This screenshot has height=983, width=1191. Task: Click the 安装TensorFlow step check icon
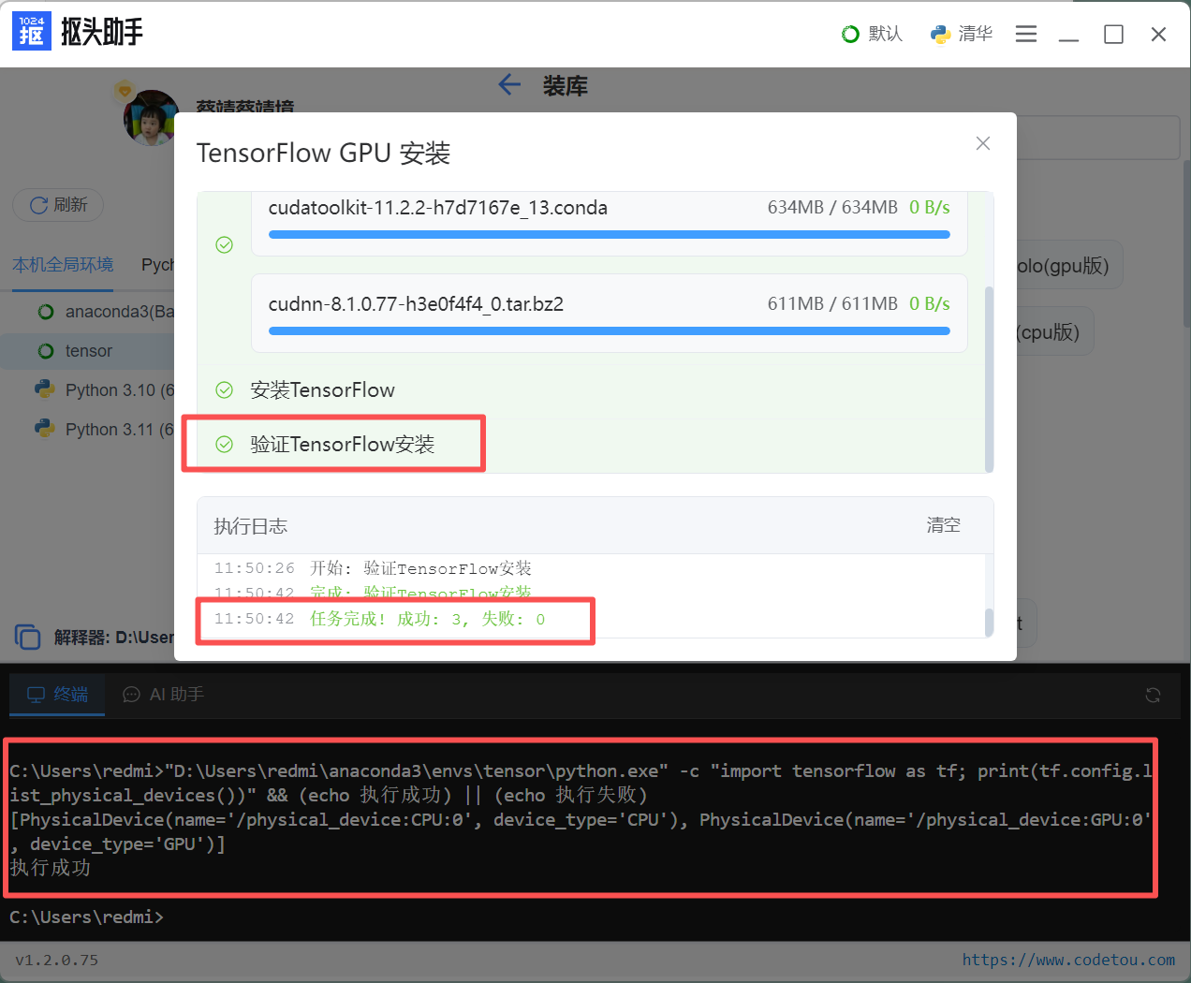[x=225, y=390]
